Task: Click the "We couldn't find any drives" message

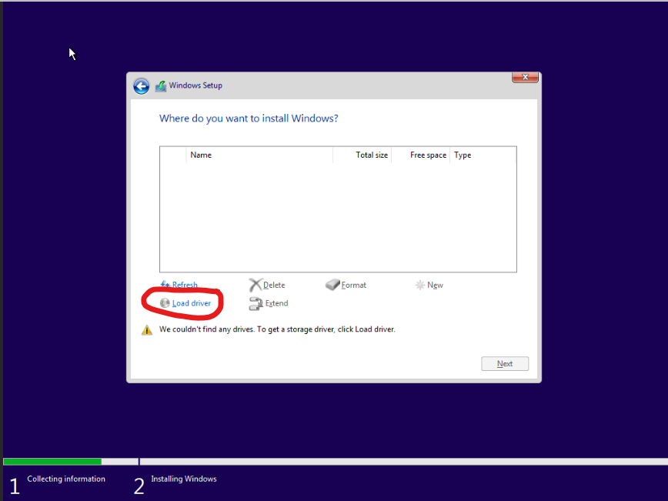Action: [277, 329]
